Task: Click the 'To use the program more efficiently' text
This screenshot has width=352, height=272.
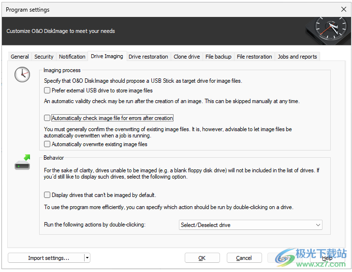Action: click(x=169, y=207)
